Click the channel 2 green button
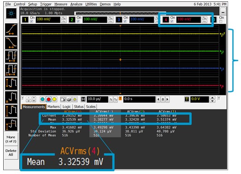The height and width of the screenshot is (174, 241). click(x=72, y=20)
